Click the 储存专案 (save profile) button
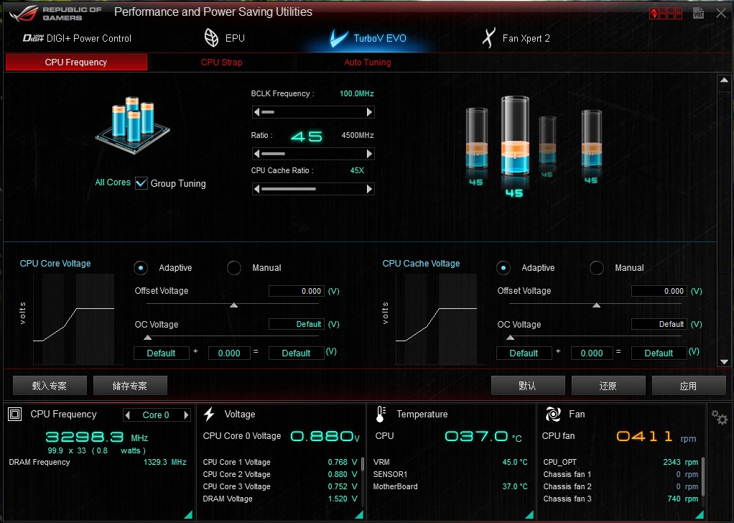Viewport: 734px width, 523px height. pyautogui.click(x=130, y=386)
